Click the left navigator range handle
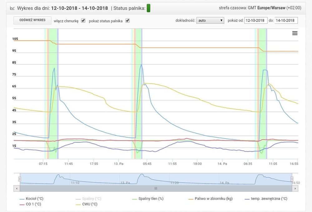312x212 pixels. point(20,179)
